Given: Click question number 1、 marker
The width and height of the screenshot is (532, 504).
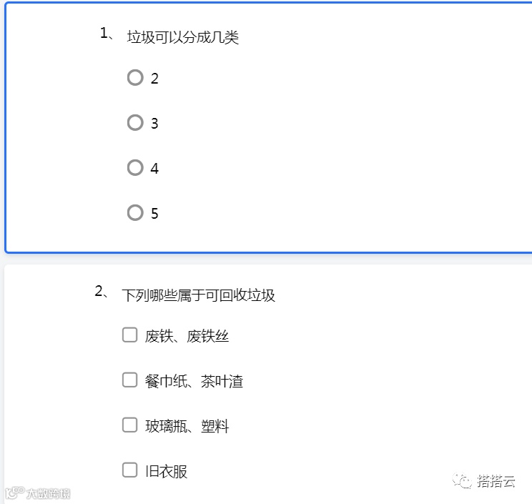Looking at the screenshot, I should (x=107, y=33).
